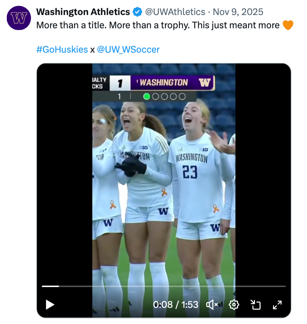
Task: Open the Washington Athletics profile avatar
Action: click(19, 18)
